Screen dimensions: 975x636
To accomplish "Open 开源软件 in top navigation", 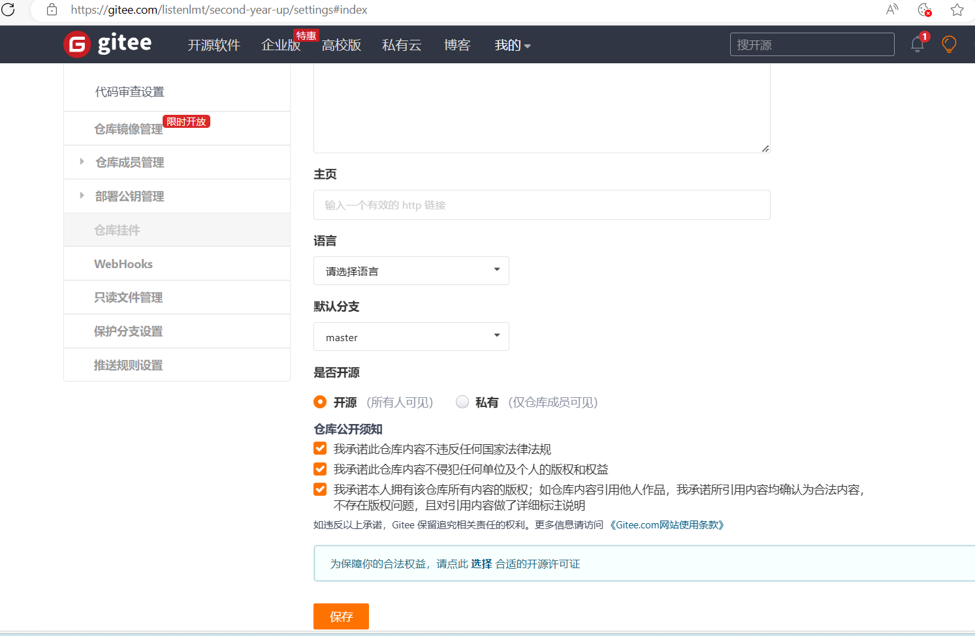I will coord(214,45).
